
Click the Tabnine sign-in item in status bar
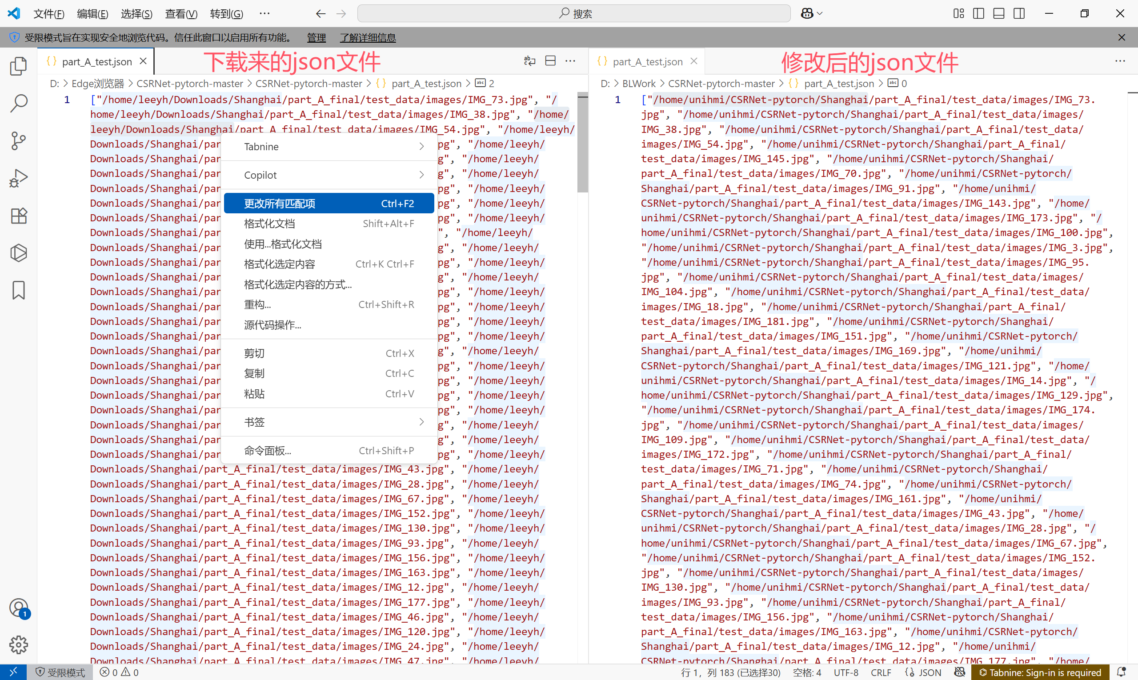(1040, 672)
